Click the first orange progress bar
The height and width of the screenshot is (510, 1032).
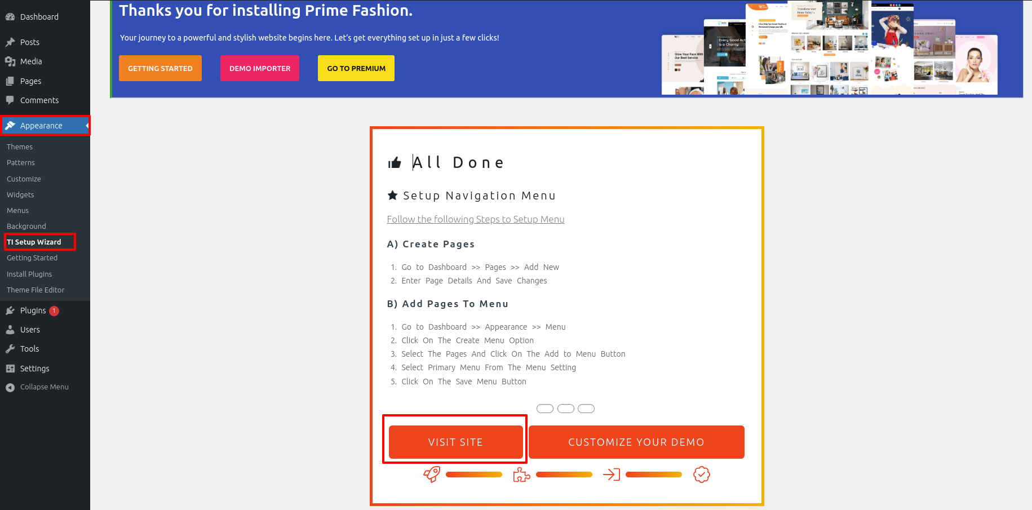point(473,475)
